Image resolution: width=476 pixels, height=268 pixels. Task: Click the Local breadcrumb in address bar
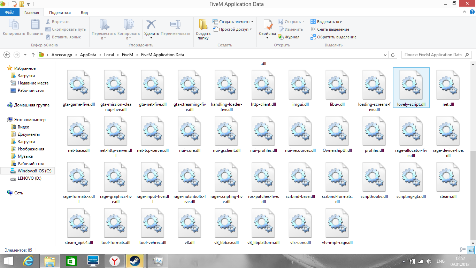[109, 55]
